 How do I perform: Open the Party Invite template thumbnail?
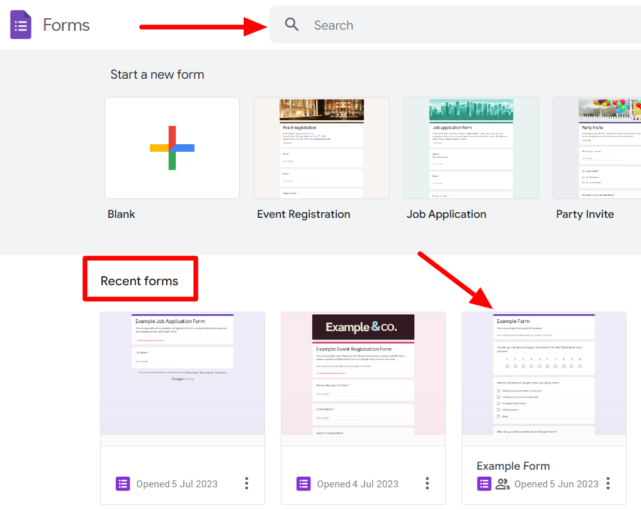[597, 148]
